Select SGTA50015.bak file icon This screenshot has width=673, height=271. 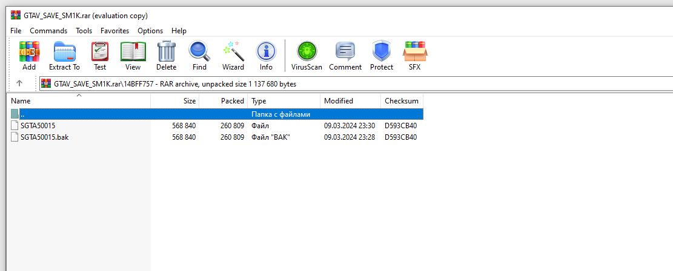click(x=15, y=137)
